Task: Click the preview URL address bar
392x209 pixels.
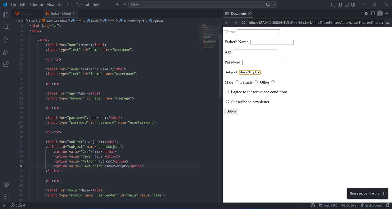Action: pyautogui.click(x=316, y=22)
